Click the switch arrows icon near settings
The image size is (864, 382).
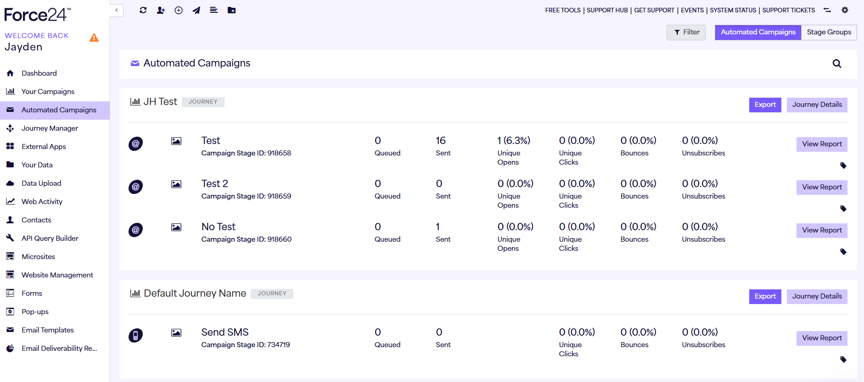[x=827, y=10]
